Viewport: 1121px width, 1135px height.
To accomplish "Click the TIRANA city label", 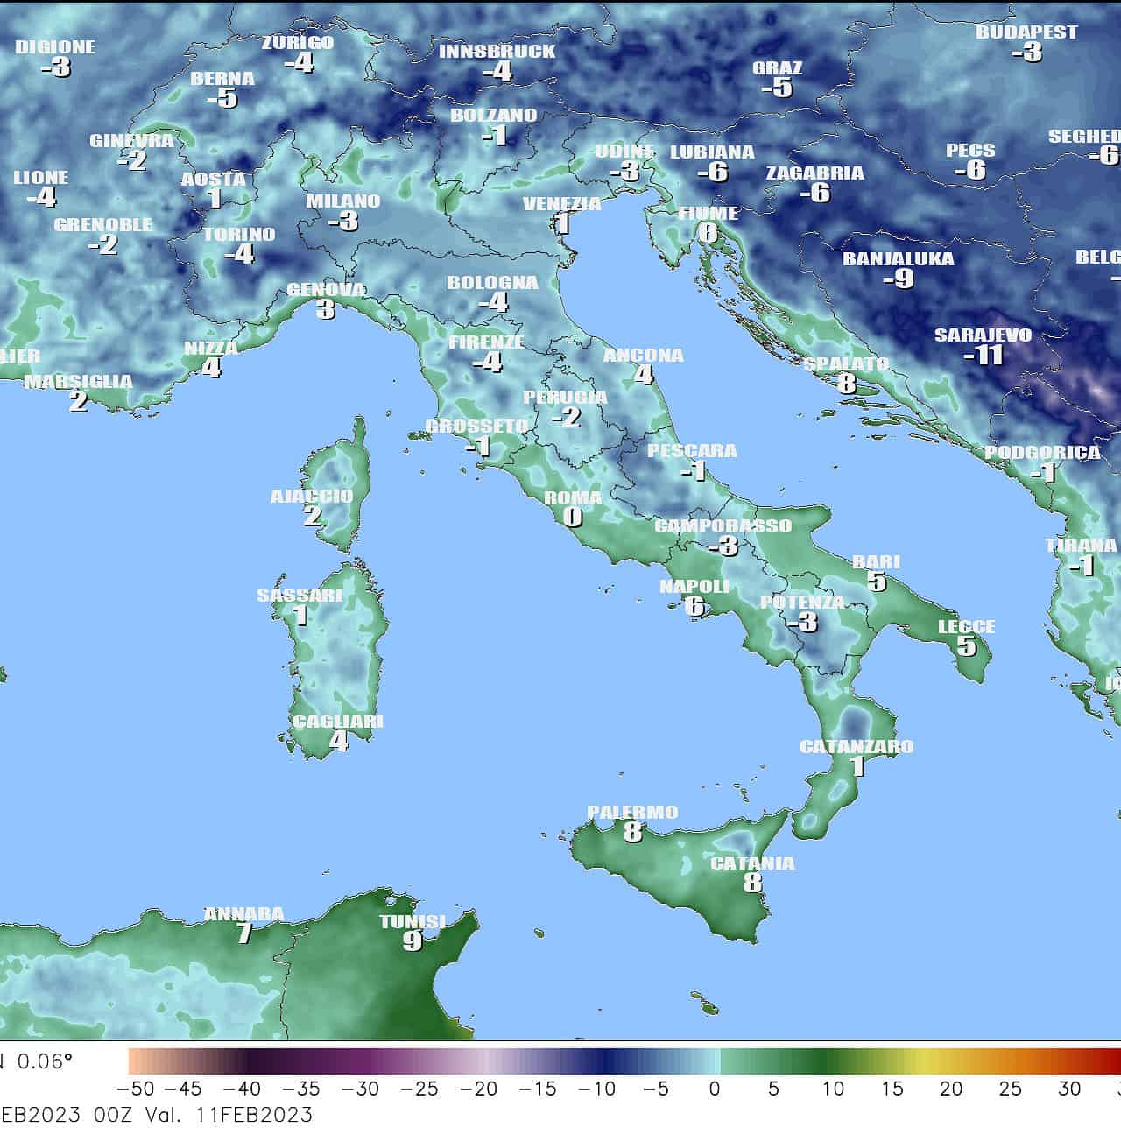I will click(x=1081, y=546).
